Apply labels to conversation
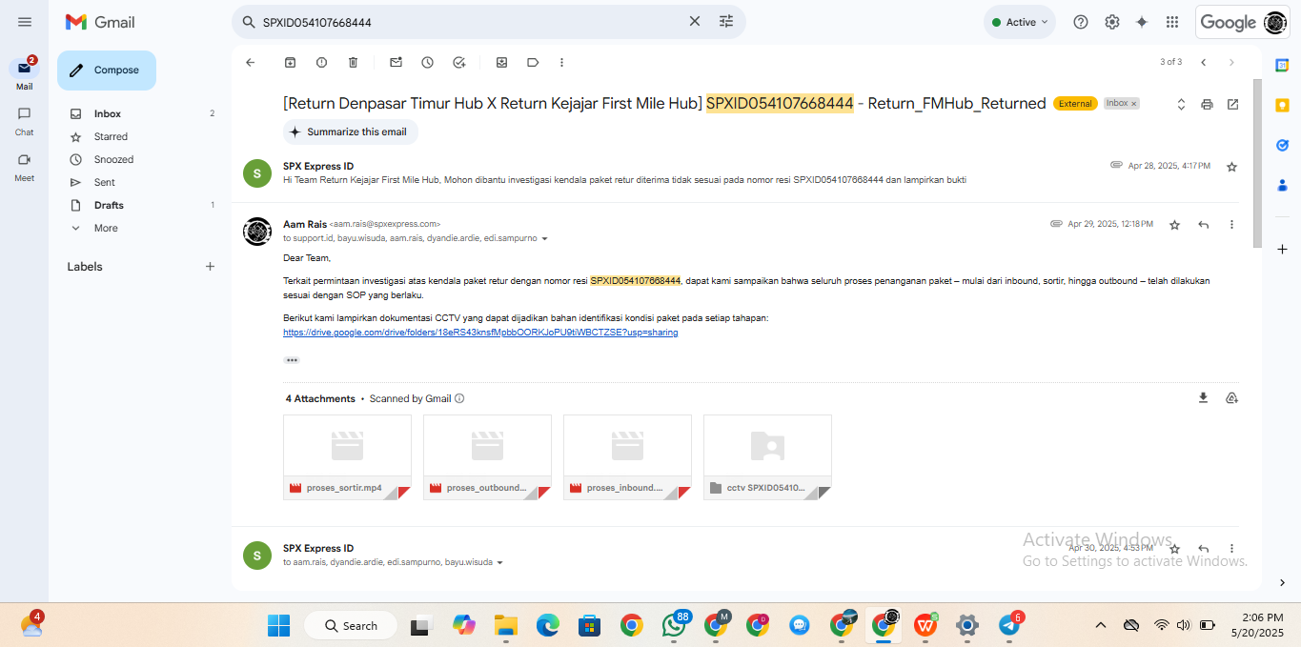This screenshot has height=647, width=1301. tap(533, 62)
